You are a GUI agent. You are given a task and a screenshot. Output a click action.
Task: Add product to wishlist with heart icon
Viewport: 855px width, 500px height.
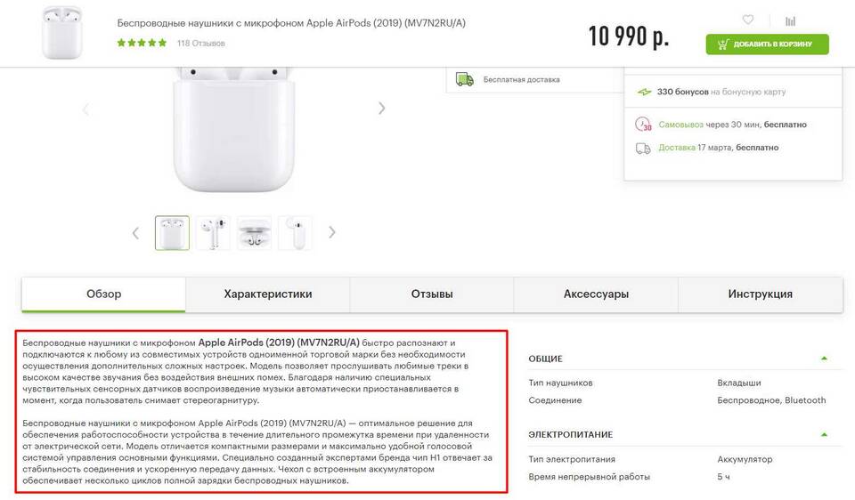click(747, 20)
